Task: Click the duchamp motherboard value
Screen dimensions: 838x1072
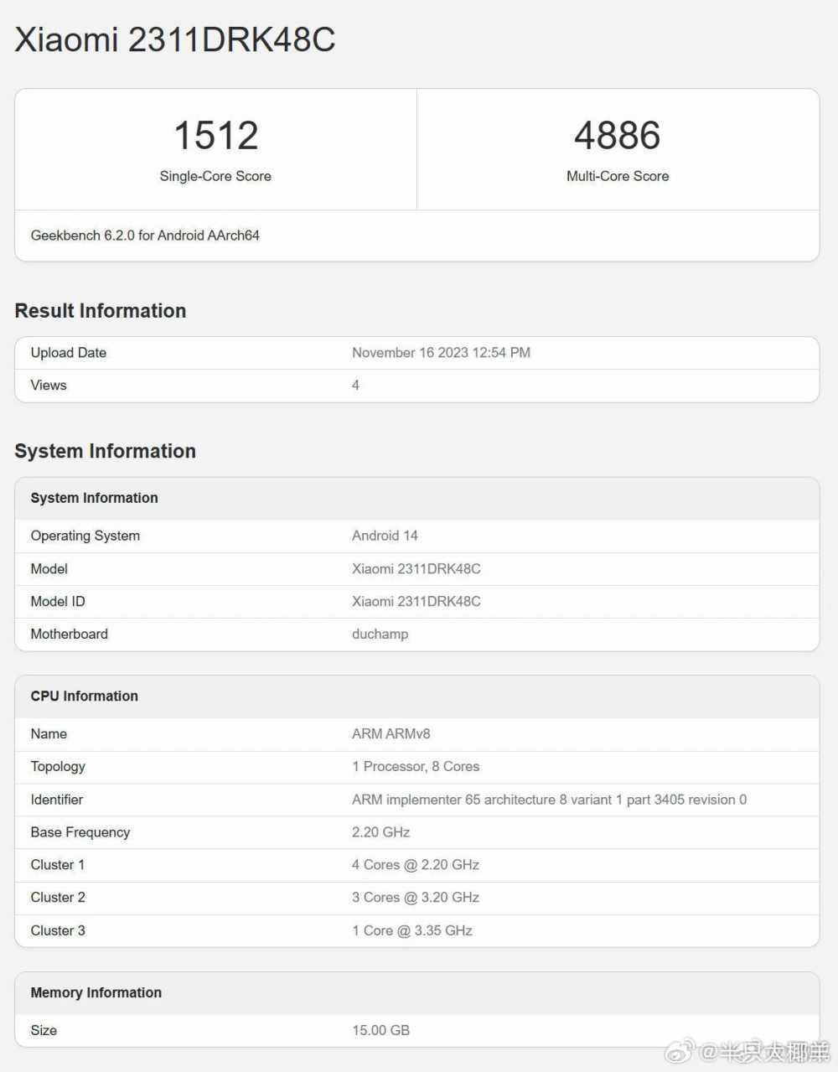Action: [x=380, y=634]
